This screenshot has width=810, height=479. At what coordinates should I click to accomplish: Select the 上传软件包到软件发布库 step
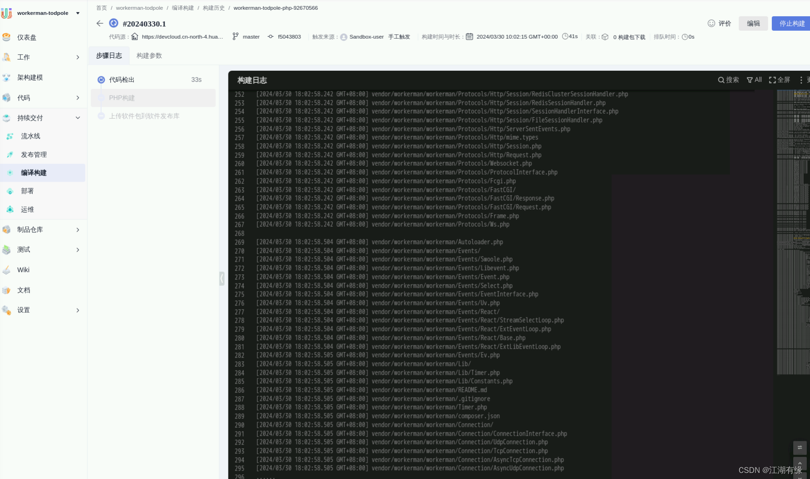pyautogui.click(x=153, y=116)
